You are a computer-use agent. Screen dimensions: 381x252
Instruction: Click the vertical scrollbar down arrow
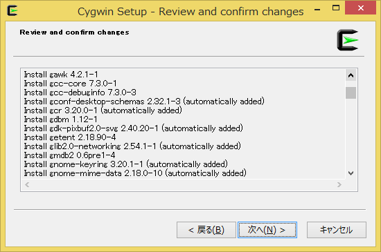[x=351, y=173]
